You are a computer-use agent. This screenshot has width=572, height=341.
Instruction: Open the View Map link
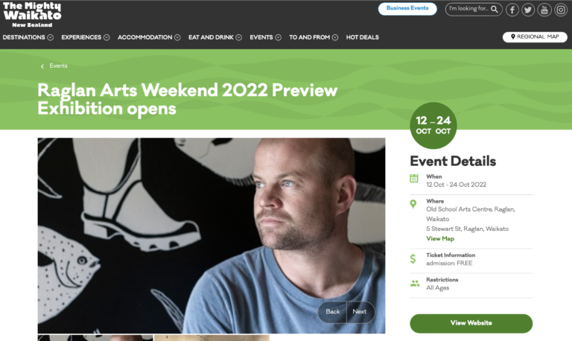440,238
